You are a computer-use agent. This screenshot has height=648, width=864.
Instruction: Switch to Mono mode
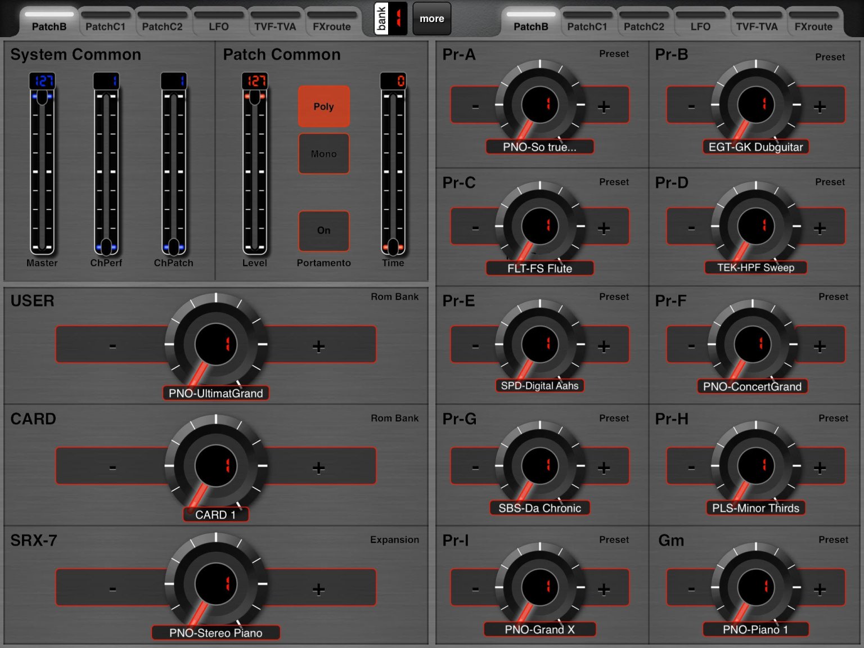pyautogui.click(x=324, y=154)
